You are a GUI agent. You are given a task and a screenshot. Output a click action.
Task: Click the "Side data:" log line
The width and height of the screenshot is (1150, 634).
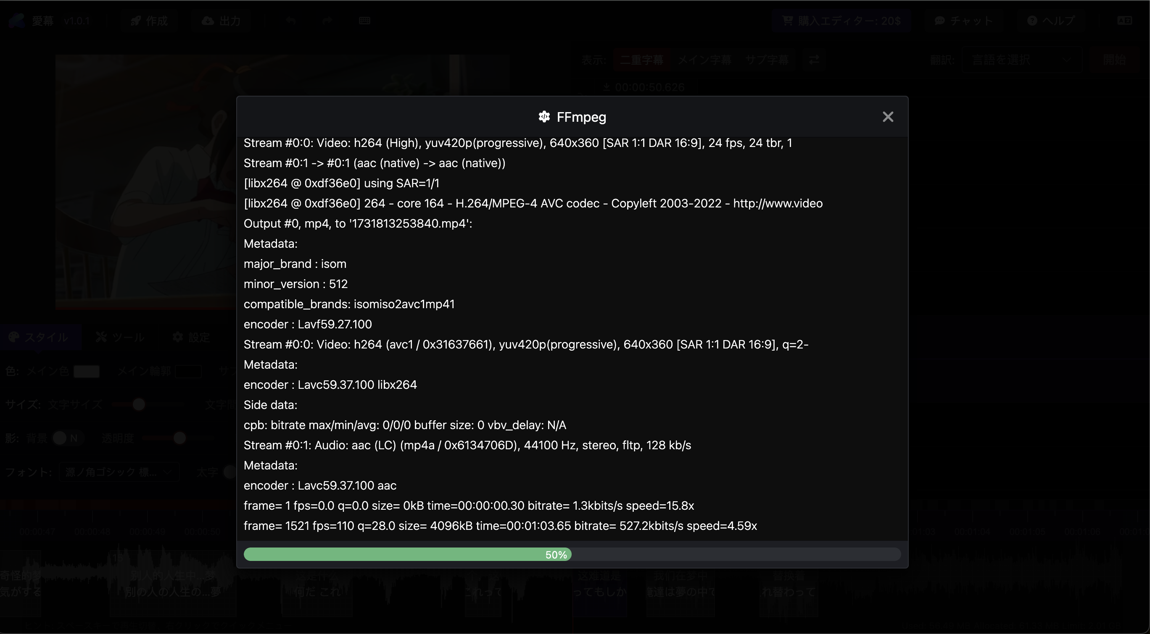271,404
